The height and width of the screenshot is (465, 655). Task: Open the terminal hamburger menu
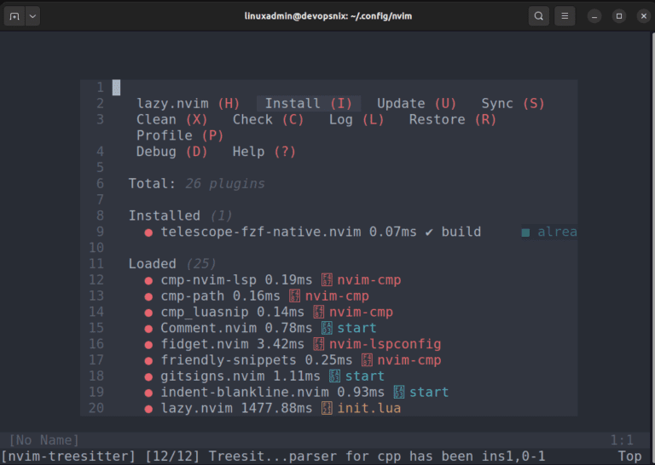[565, 16]
